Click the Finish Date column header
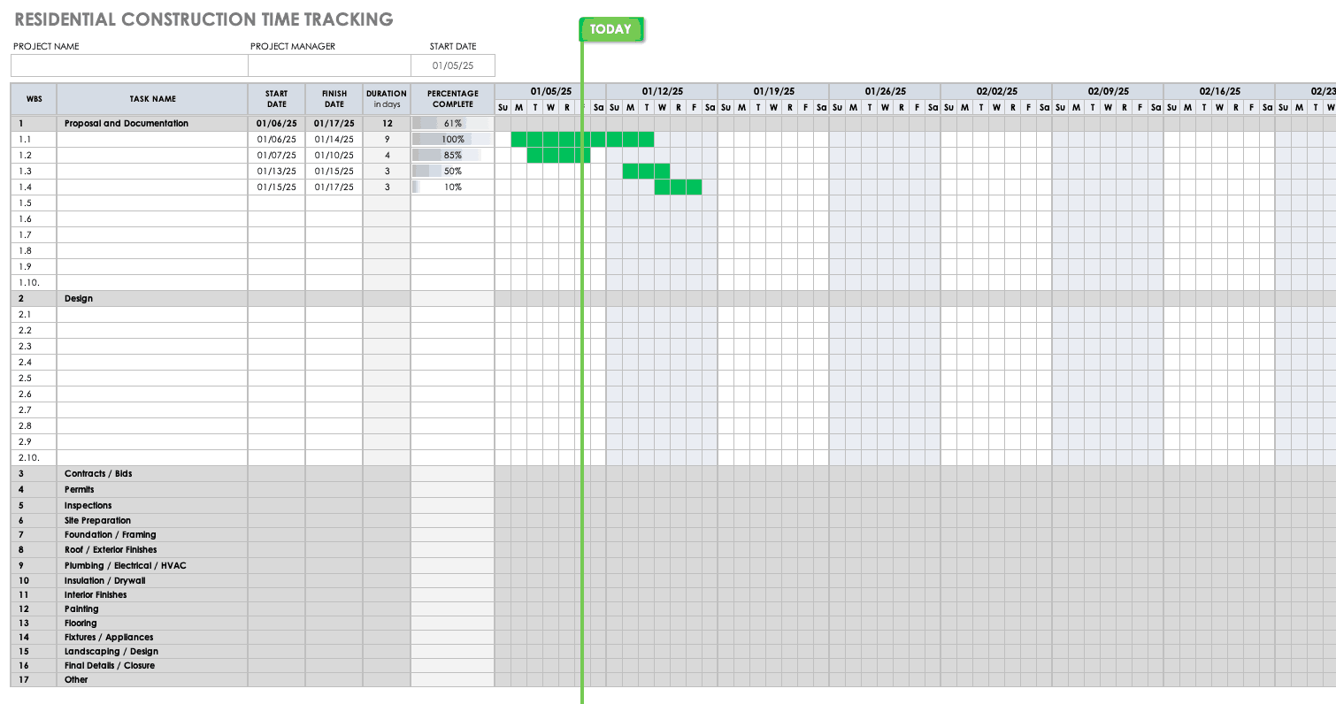Image resolution: width=1336 pixels, height=704 pixels. [x=334, y=99]
